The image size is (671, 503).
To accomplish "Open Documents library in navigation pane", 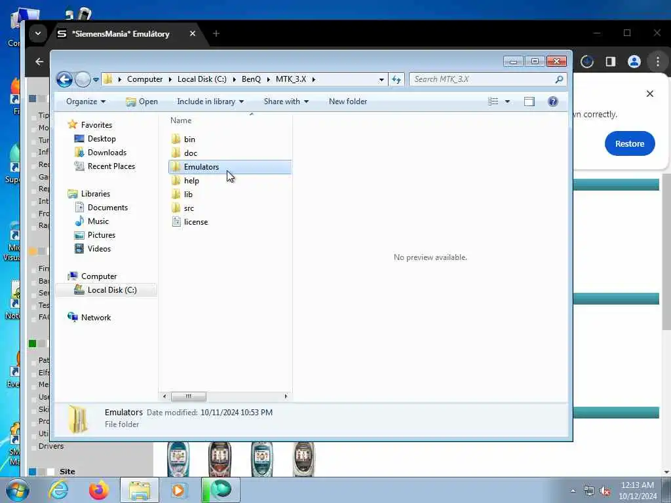I will 107,208.
